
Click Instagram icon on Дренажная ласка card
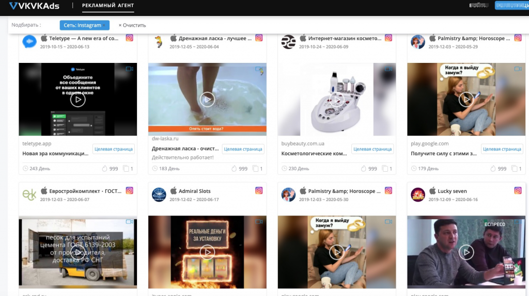point(259,38)
